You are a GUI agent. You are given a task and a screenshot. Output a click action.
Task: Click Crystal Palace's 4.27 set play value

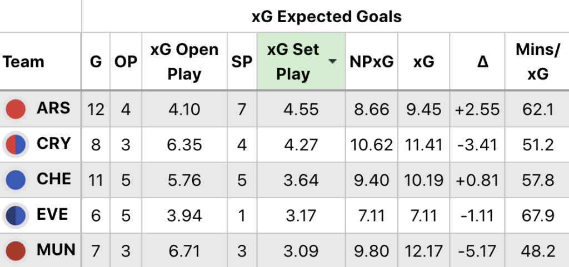click(x=301, y=144)
